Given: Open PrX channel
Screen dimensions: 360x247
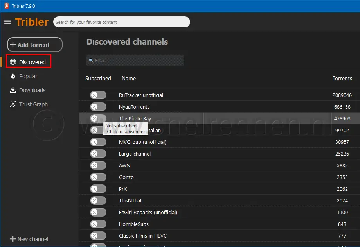Looking at the screenshot, I should click(123, 189).
